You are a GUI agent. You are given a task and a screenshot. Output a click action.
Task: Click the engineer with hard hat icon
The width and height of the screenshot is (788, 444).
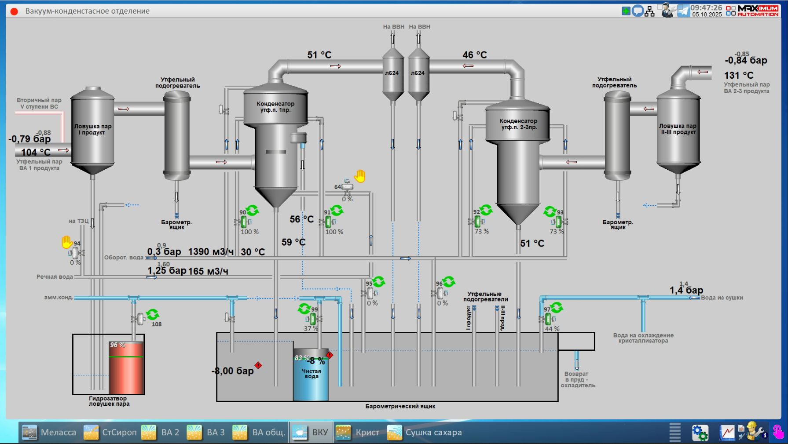click(754, 431)
